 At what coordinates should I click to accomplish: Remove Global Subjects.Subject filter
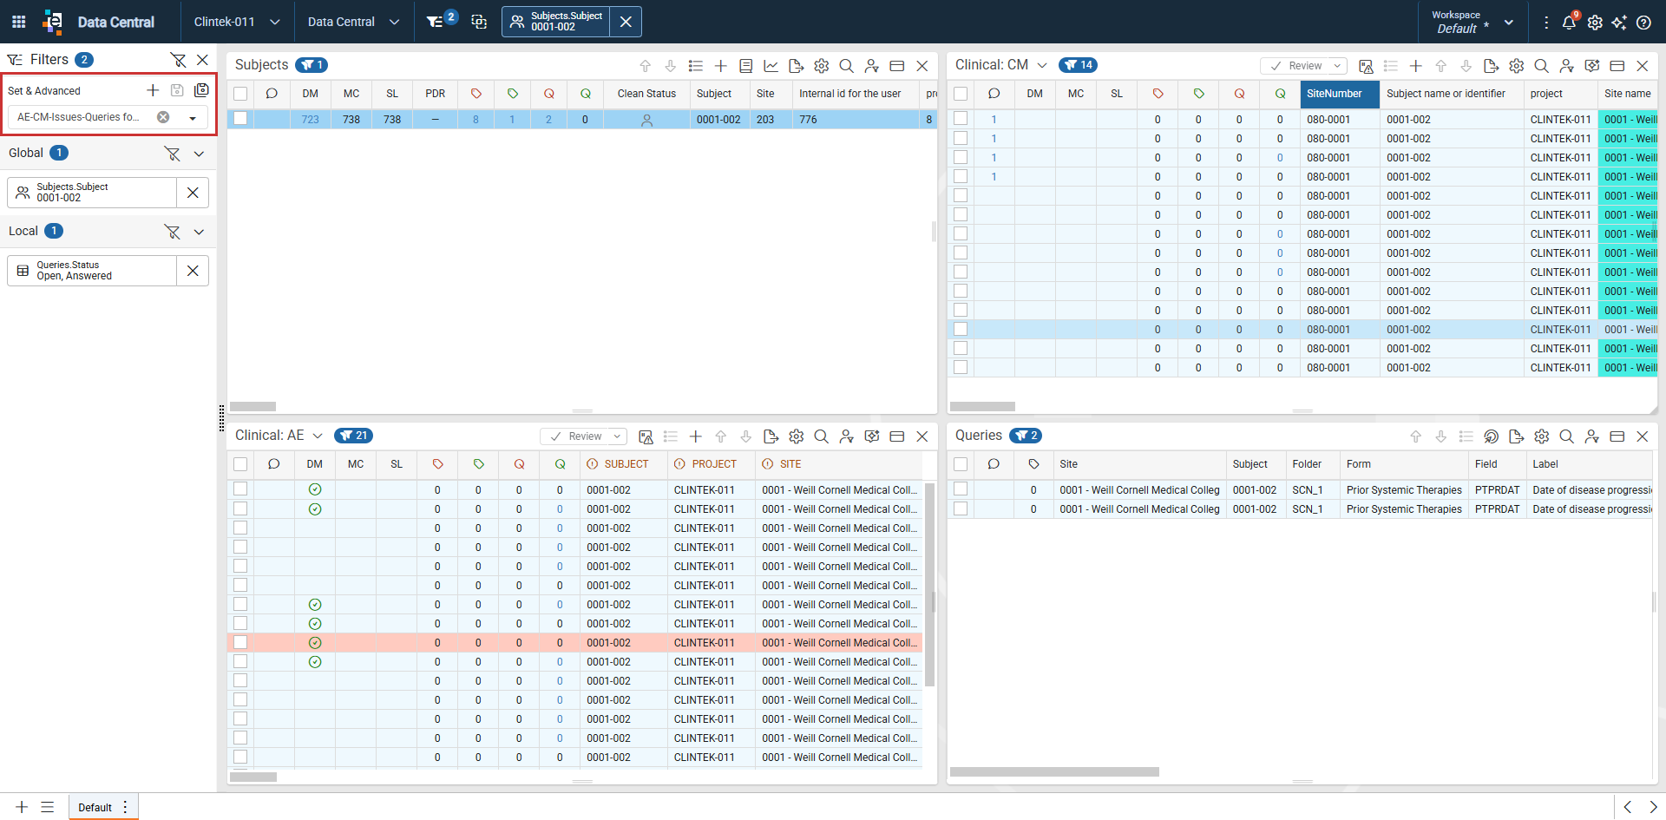(193, 193)
